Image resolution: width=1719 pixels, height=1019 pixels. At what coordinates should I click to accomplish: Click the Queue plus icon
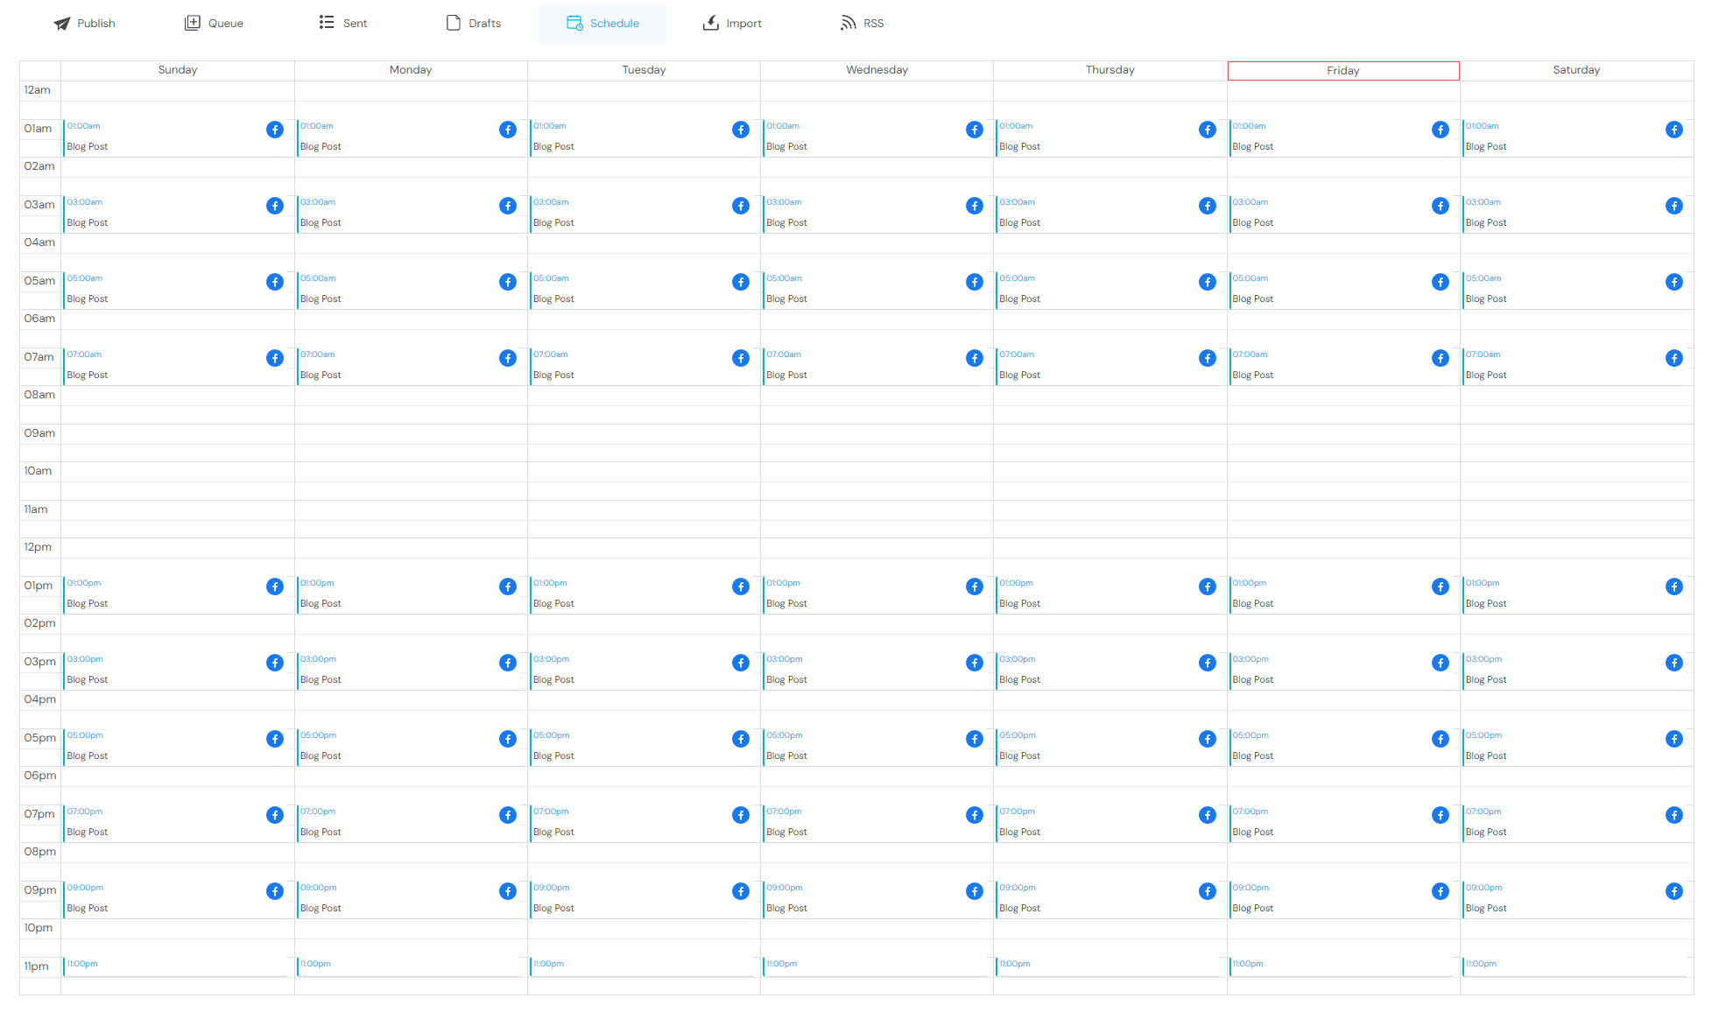pyautogui.click(x=193, y=23)
